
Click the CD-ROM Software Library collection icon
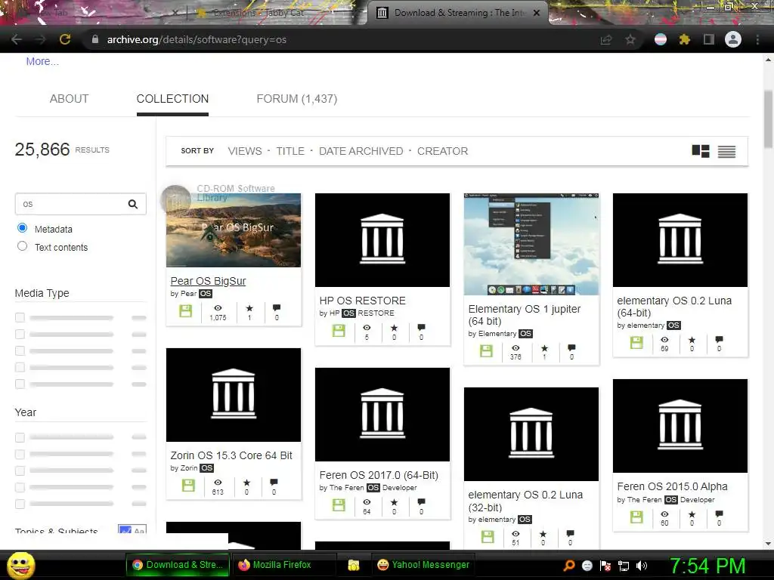(x=175, y=200)
